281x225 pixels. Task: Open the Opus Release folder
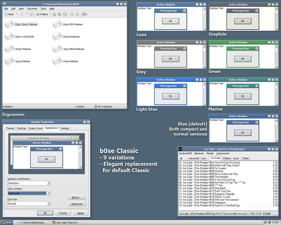[x=18, y=61]
